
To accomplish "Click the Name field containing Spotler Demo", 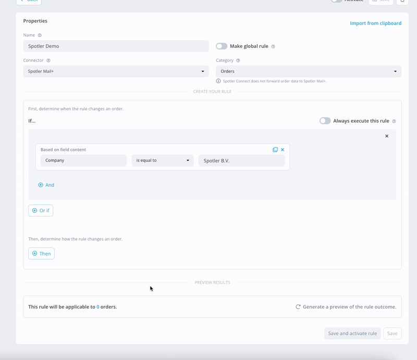I will coord(116,46).
